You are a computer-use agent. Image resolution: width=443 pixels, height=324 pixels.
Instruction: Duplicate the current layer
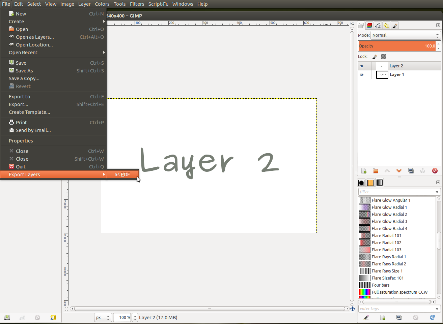click(x=411, y=171)
